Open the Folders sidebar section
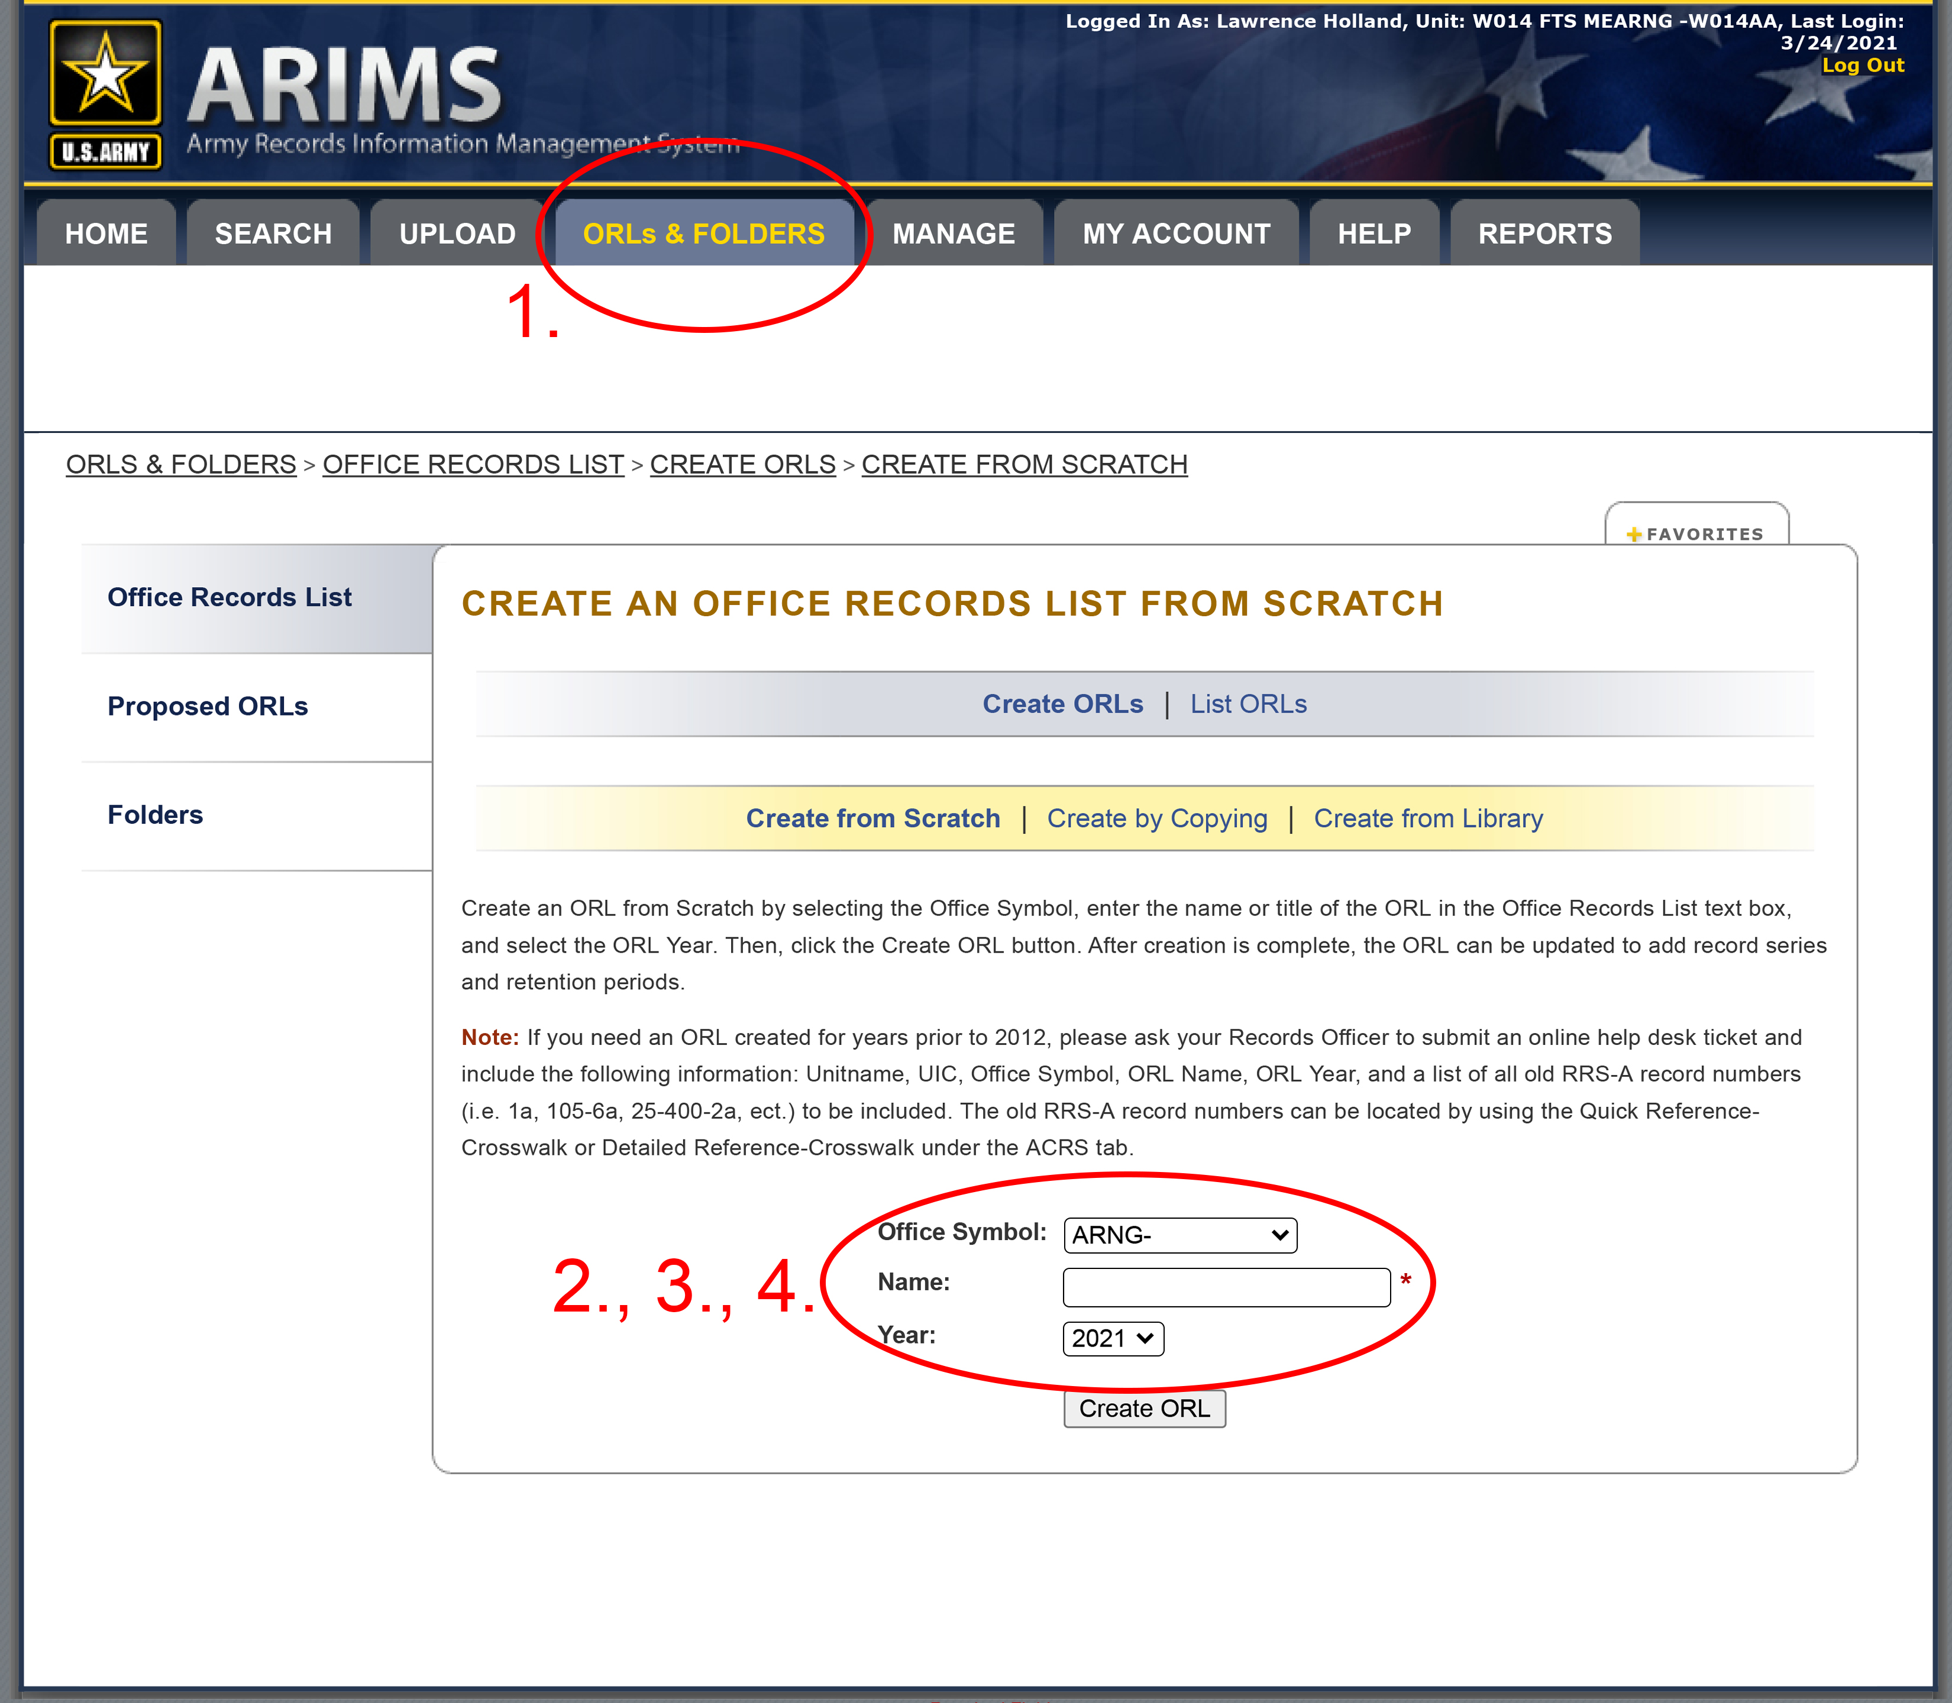 tap(155, 814)
